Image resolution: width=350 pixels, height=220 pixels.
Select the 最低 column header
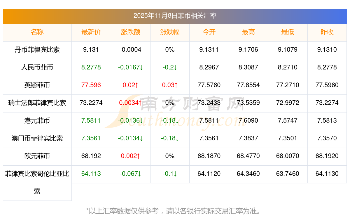click(288, 32)
